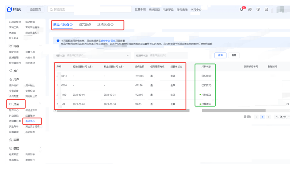
Task: Open the 结算单状态 dropdown filter
Action: [161, 55]
